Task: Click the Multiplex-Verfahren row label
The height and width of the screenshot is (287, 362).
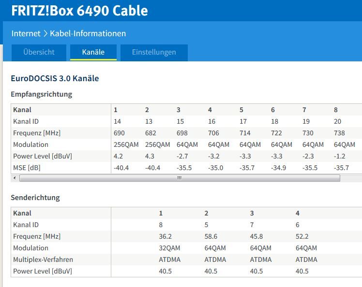Action: click(x=43, y=259)
